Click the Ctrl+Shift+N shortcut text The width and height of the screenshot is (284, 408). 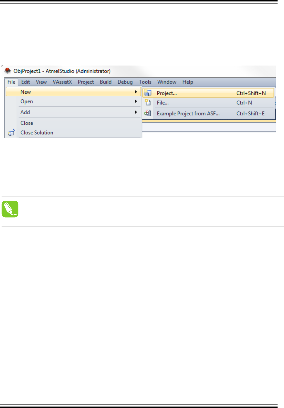pos(251,93)
